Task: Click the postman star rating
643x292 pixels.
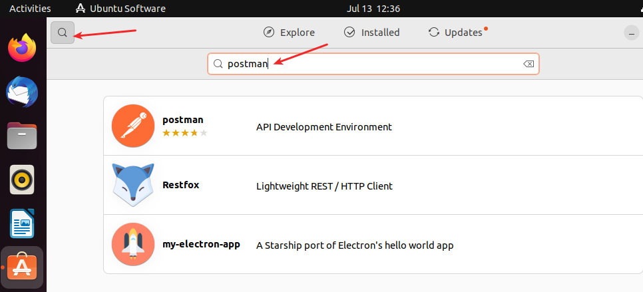Action: pos(185,132)
